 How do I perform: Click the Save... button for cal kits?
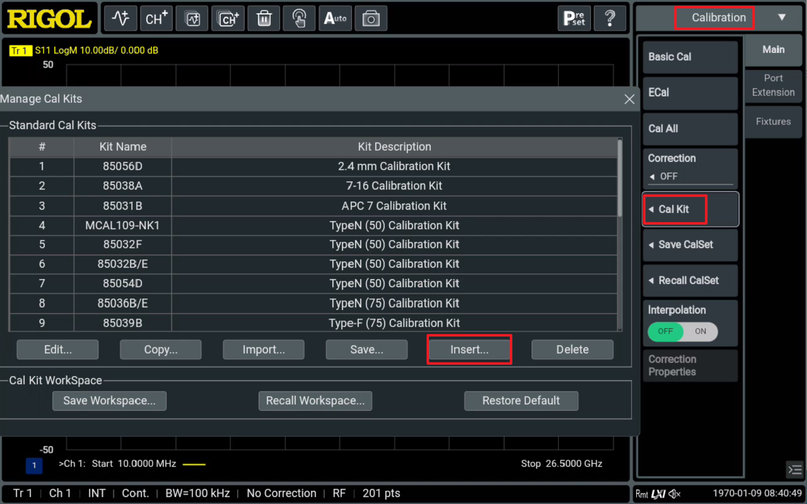coord(367,350)
